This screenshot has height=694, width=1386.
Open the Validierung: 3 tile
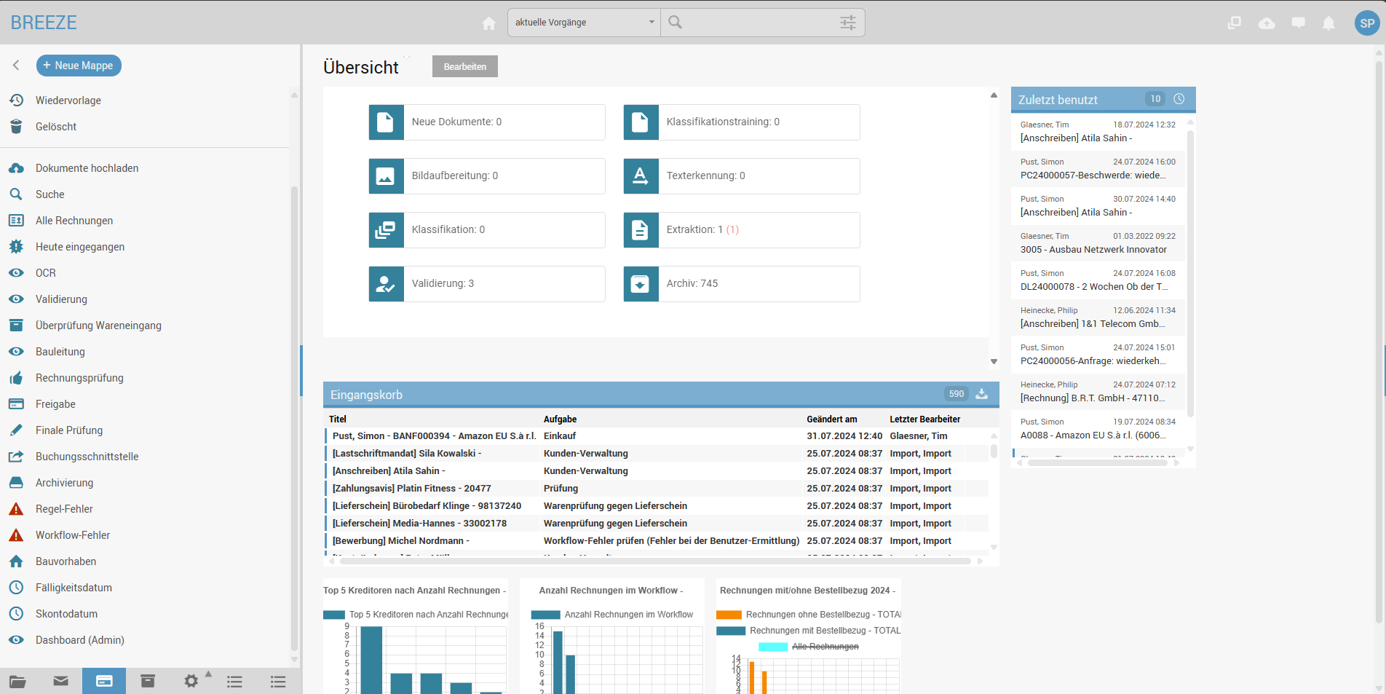tap(487, 283)
